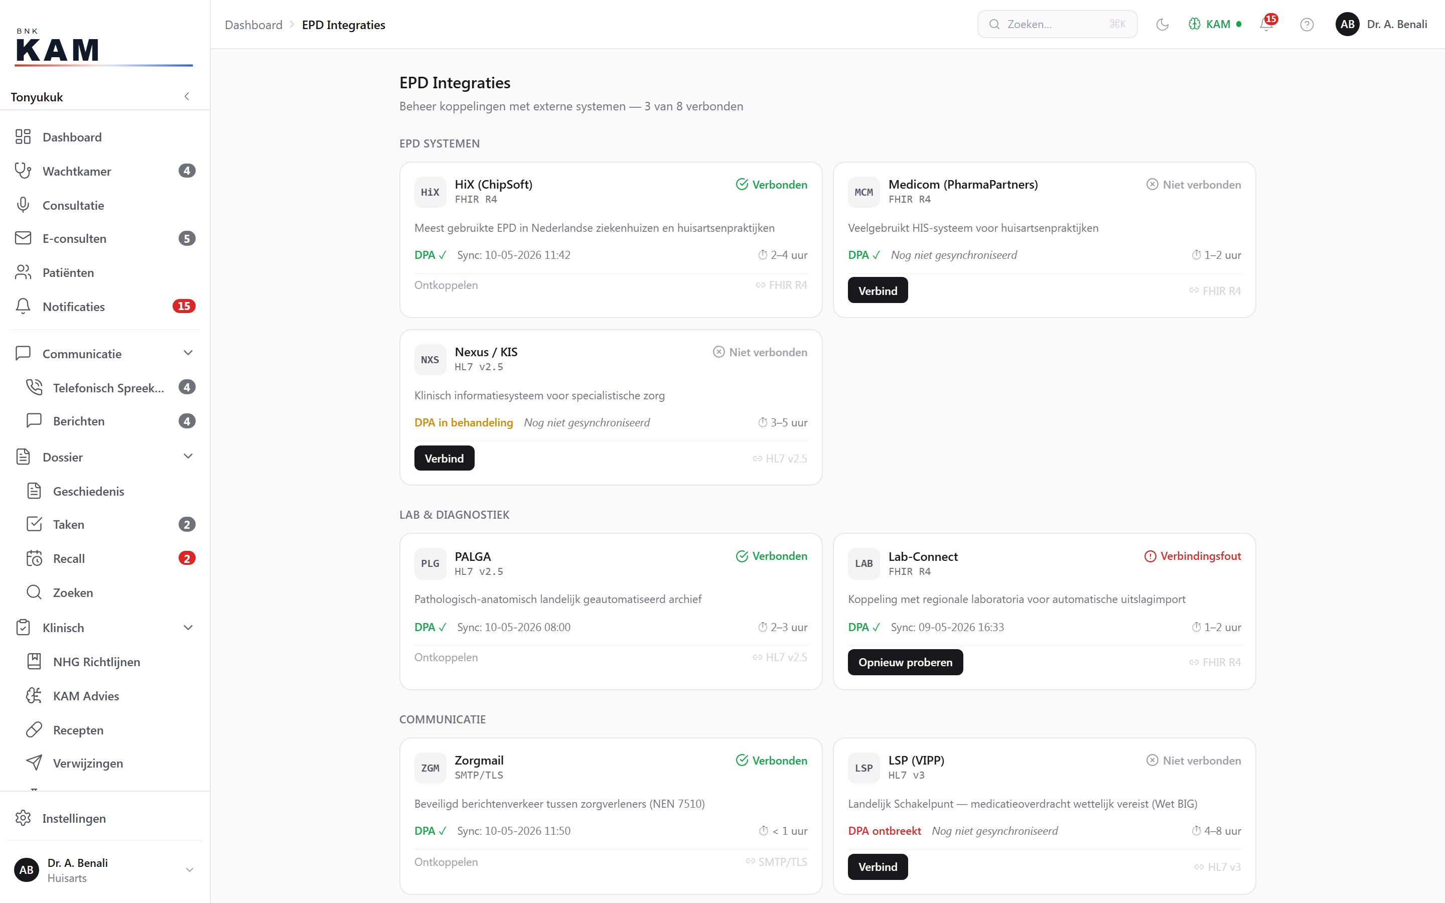Open notifications bell in top bar

pyautogui.click(x=1266, y=25)
